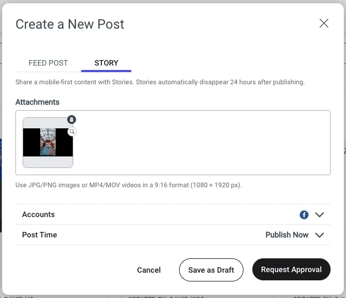Click the Post Time row label
The height and width of the screenshot is (298, 346).
(40, 235)
